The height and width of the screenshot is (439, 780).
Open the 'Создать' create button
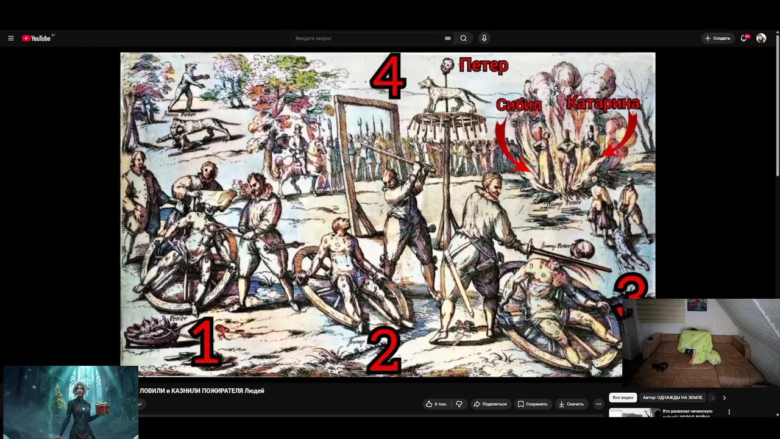(718, 38)
